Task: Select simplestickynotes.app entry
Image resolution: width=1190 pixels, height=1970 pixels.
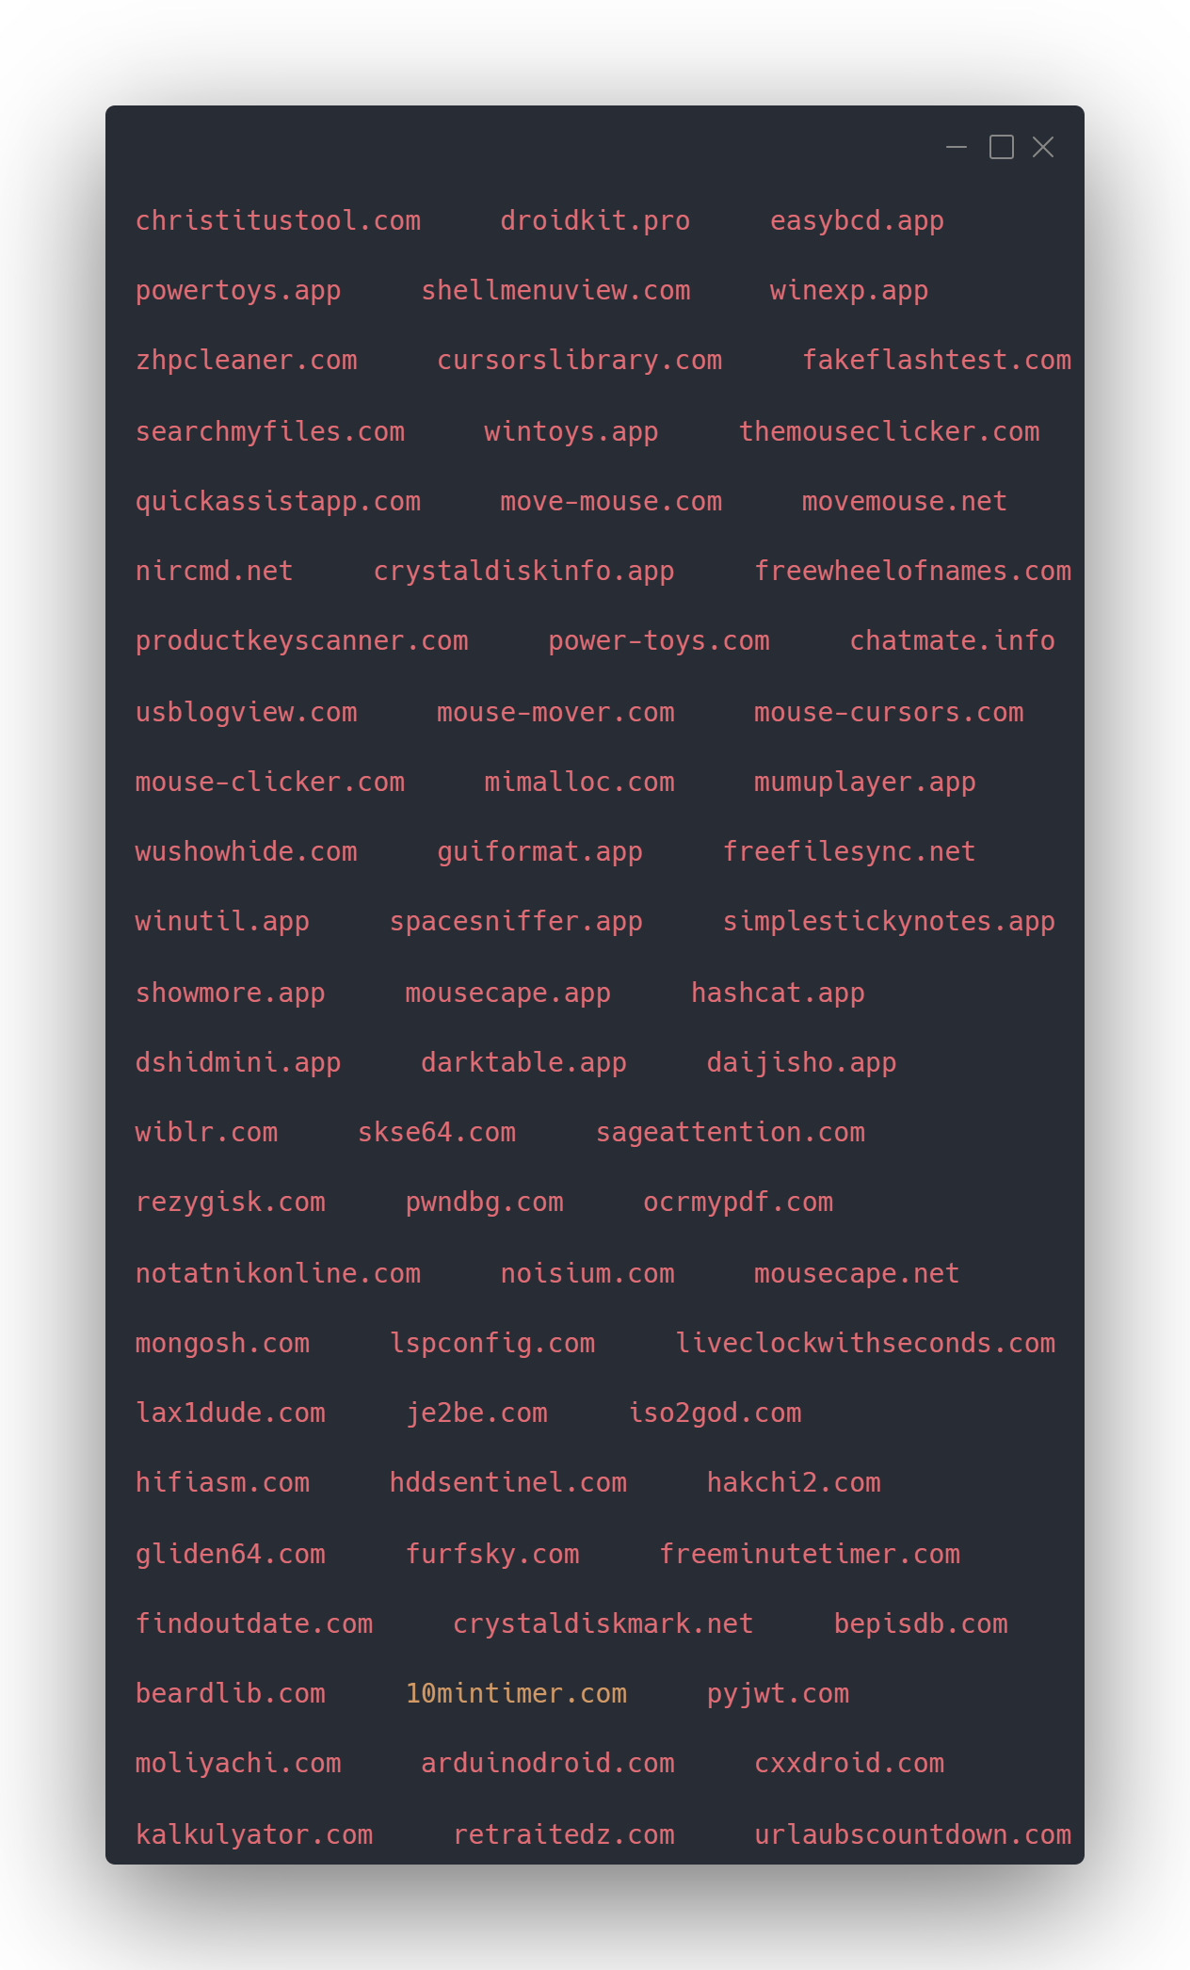Action: click(889, 921)
